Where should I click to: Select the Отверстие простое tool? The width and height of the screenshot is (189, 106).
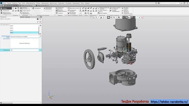(60, 8)
